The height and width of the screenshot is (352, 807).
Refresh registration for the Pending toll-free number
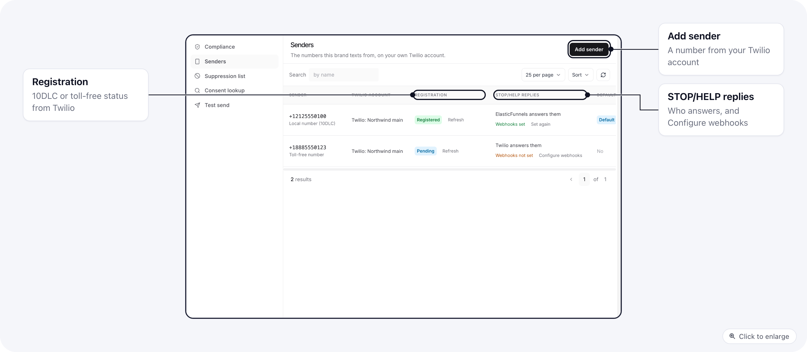450,151
